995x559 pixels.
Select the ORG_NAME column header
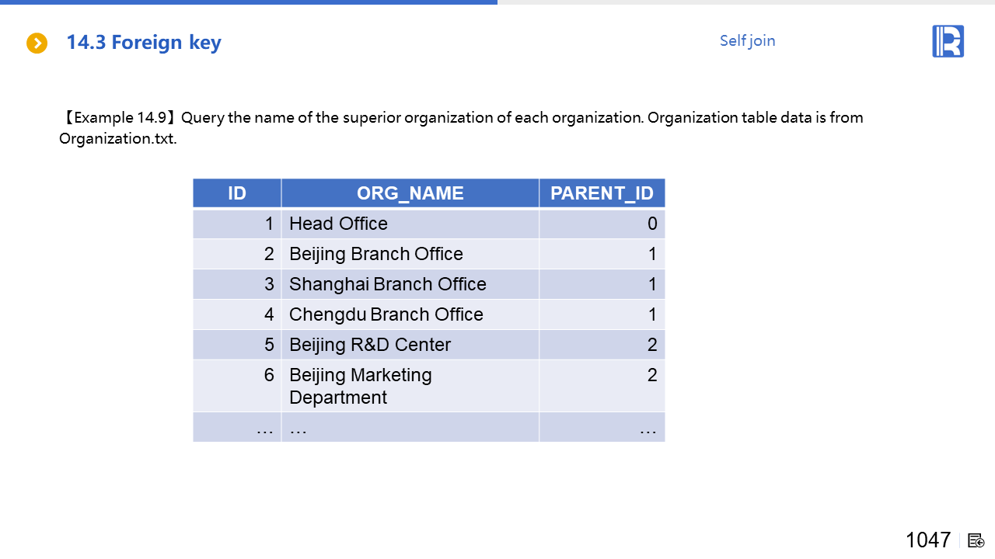coord(410,193)
